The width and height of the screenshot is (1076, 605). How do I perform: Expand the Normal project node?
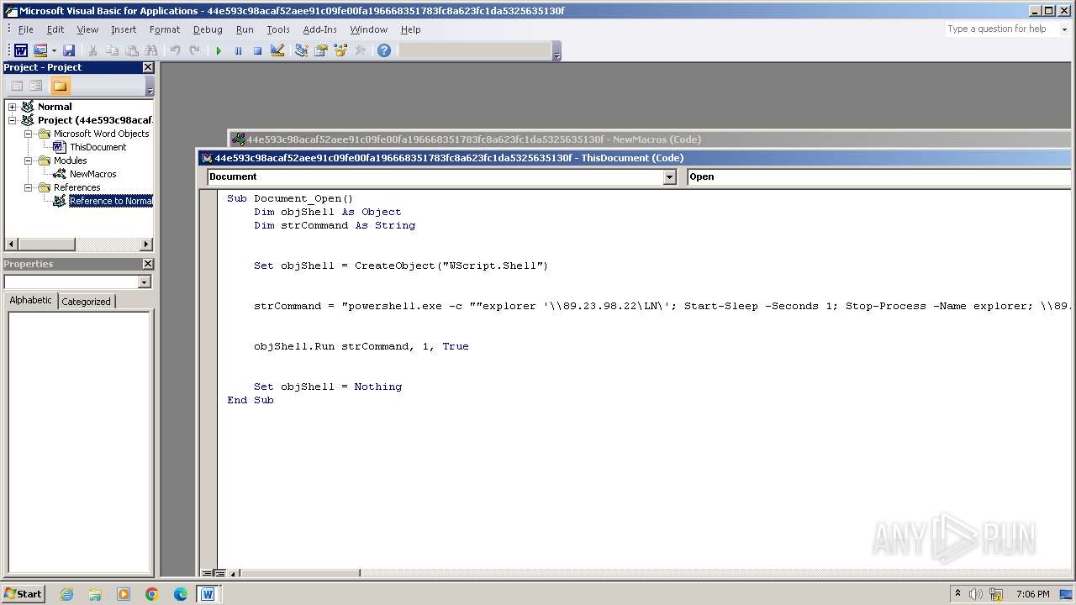12,107
